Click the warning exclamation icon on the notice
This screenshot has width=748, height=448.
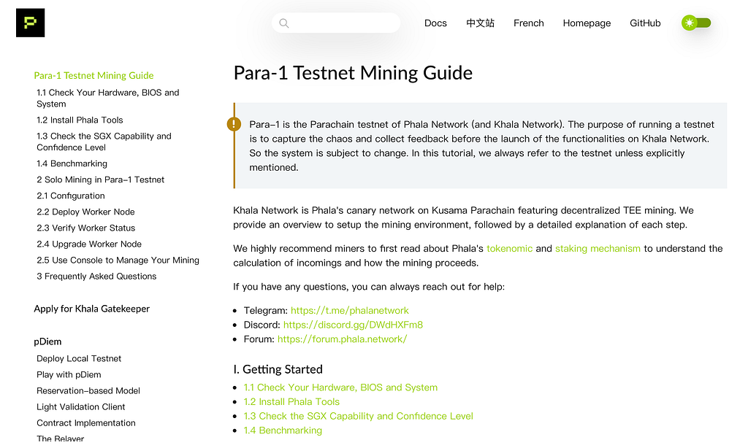(234, 124)
